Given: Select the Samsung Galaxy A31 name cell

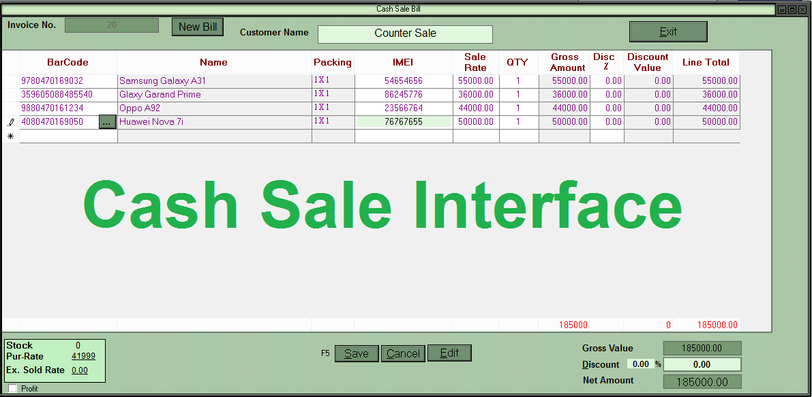Looking at the screenshot, I should (214, 81).
